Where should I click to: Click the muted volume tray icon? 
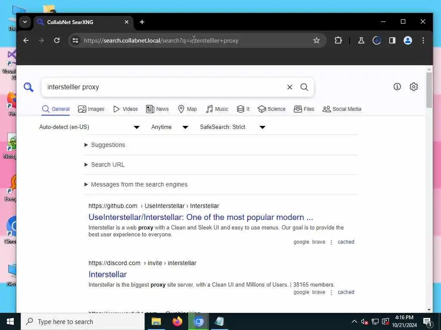[364, 321]
